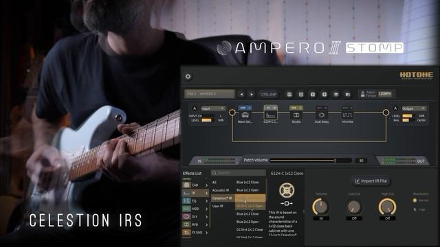
Task: Open the Input dropdown
Action: [213, 108]
